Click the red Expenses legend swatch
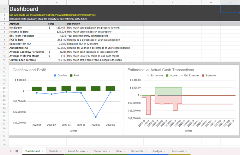 coord(203,75)
